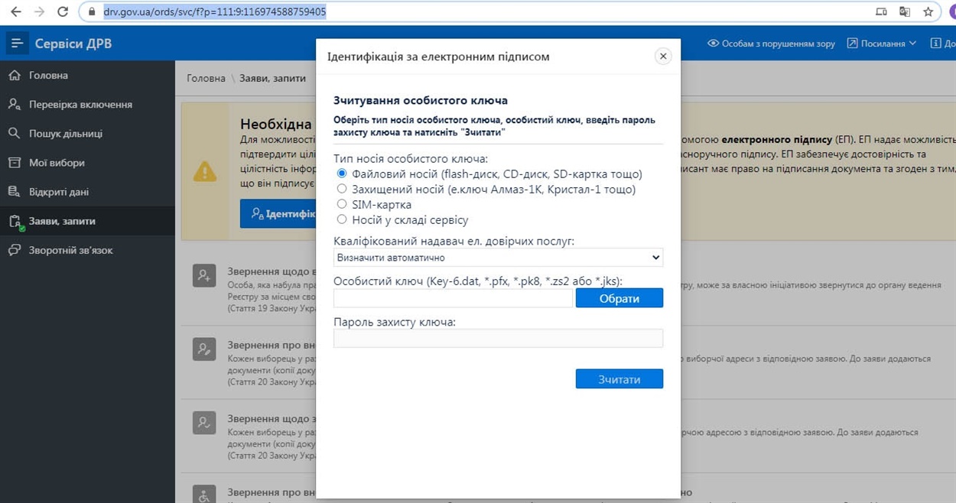This screenshot has width=956, height=503.
Task: Click the Пароль захисту ключа password field
Action: [498, 338]
